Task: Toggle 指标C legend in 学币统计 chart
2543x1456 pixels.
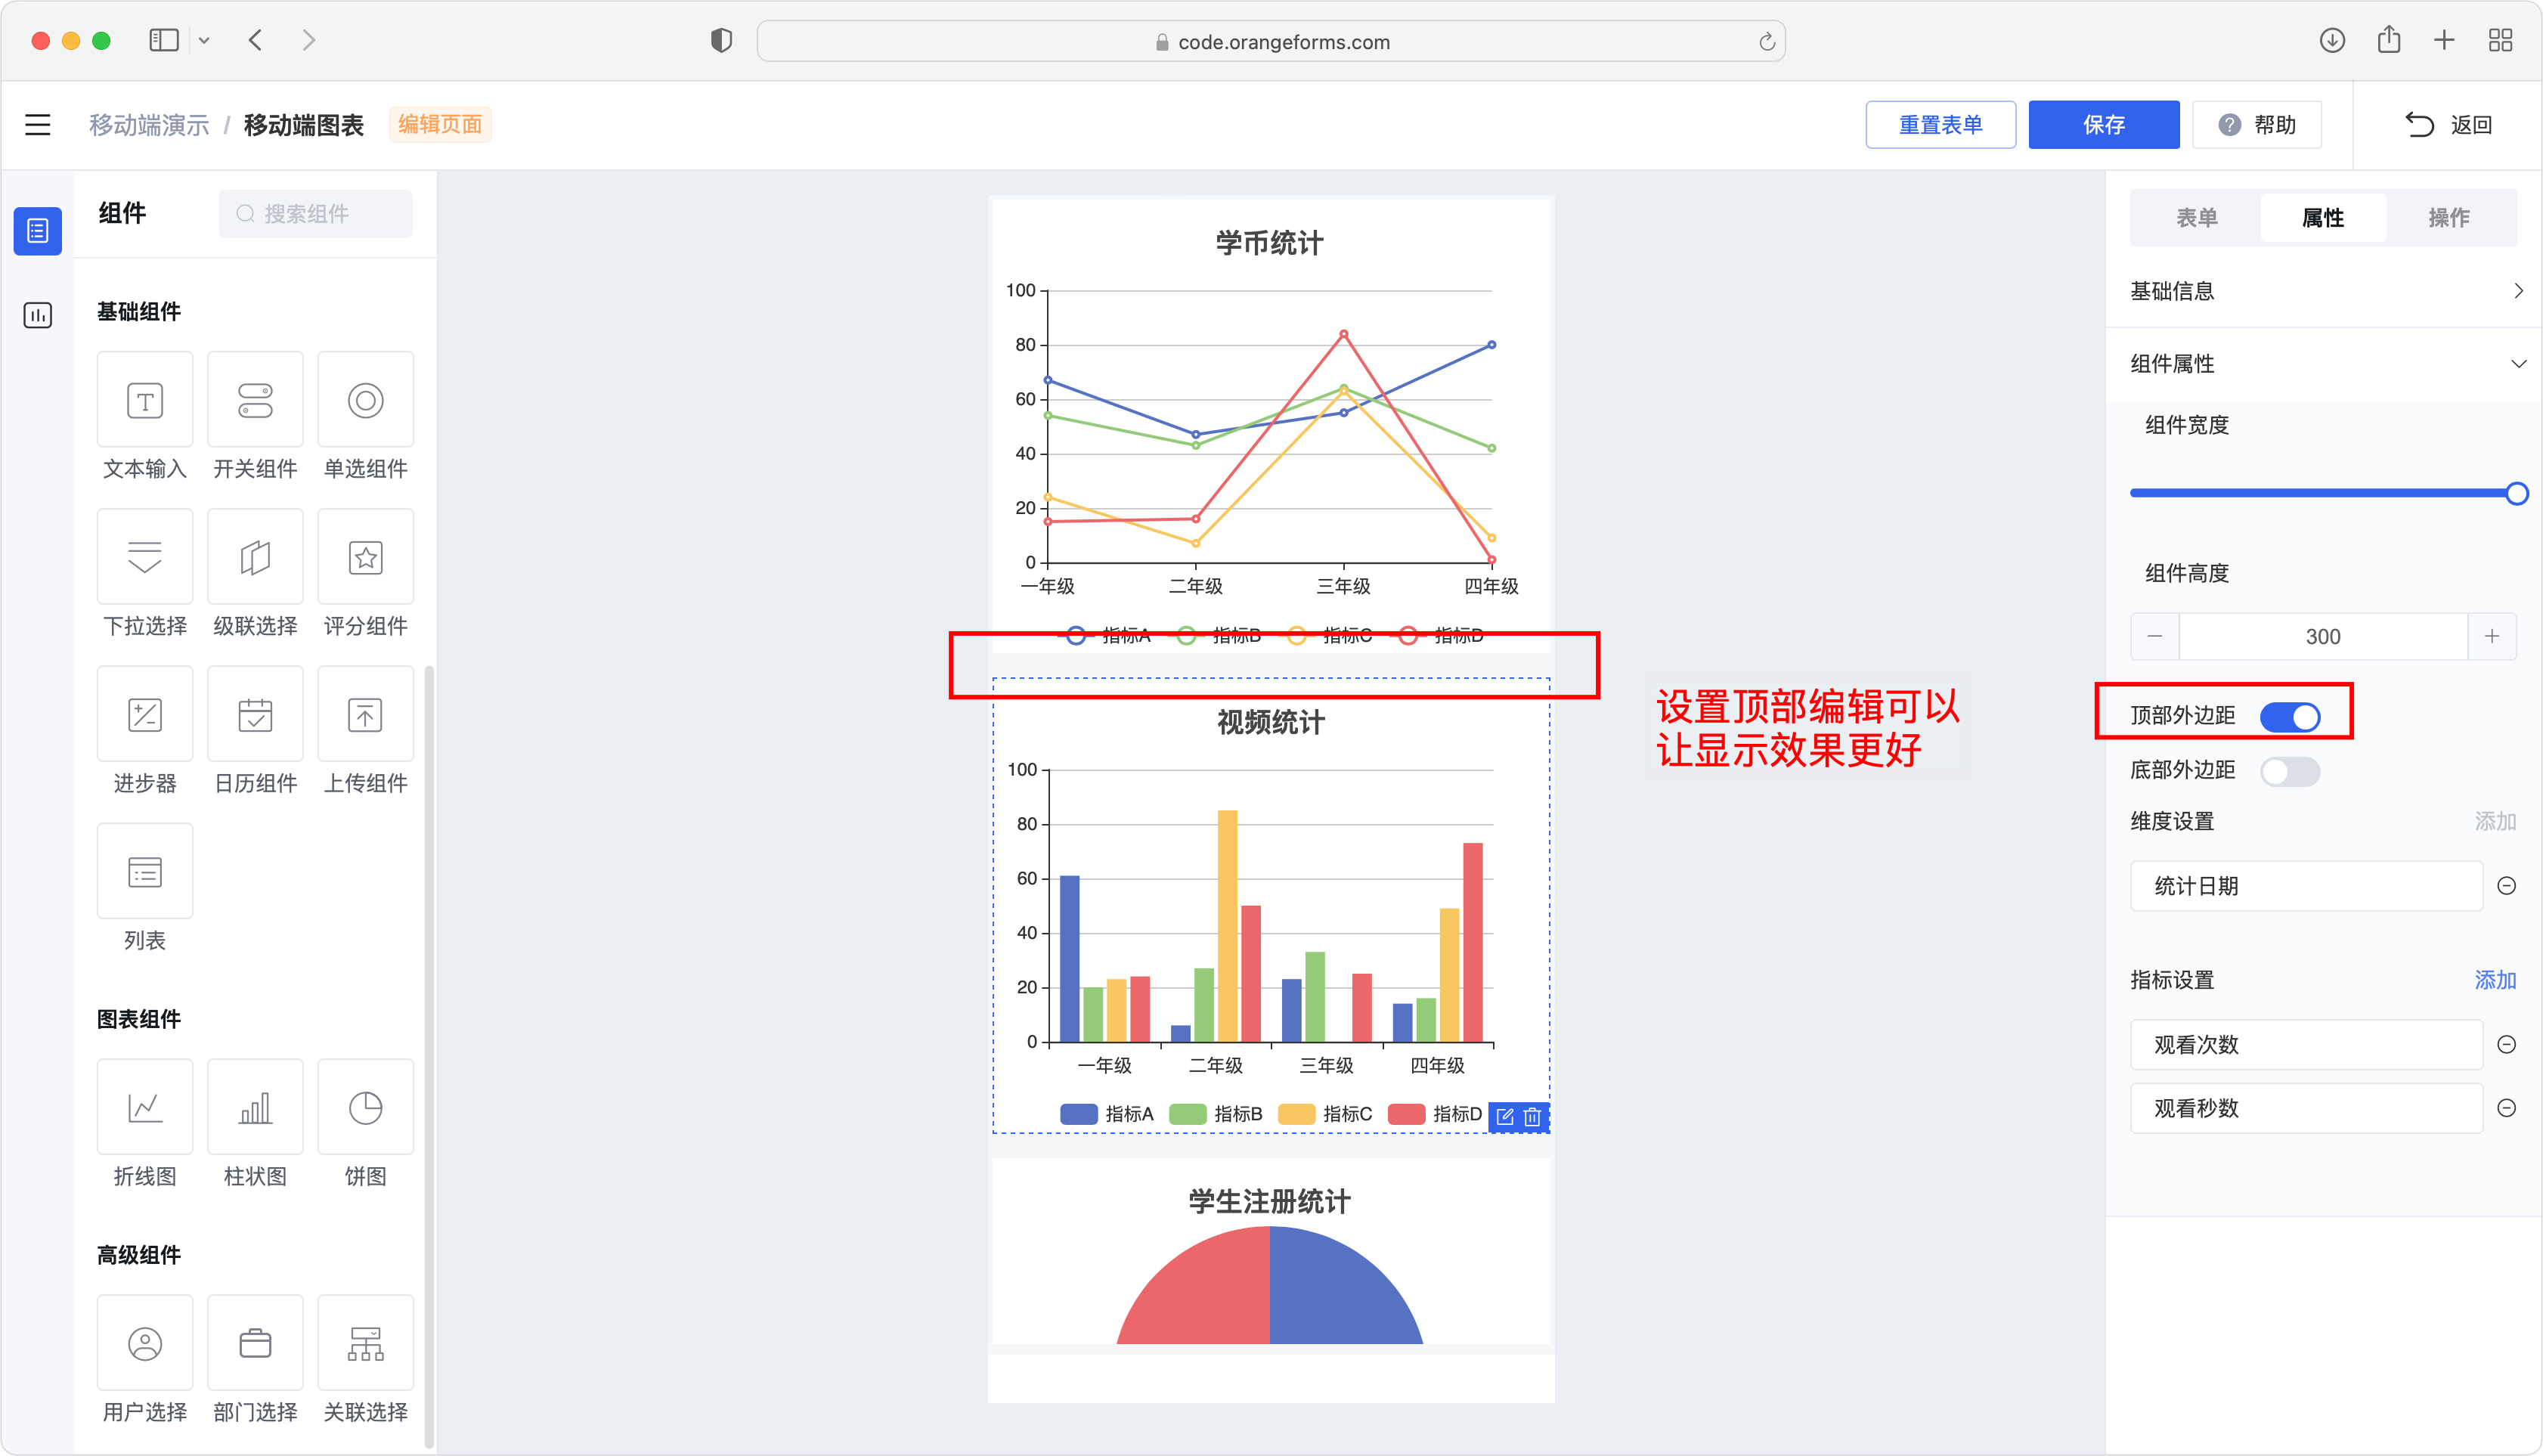Action: pos(1327,635)
